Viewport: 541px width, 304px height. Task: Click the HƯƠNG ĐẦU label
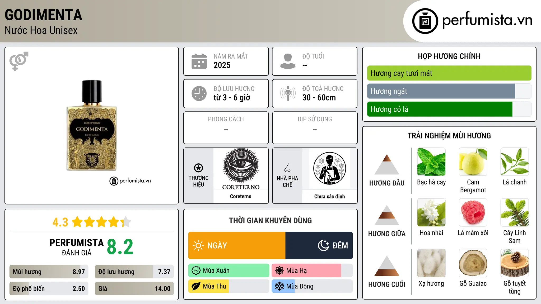[x=387, y=183]
